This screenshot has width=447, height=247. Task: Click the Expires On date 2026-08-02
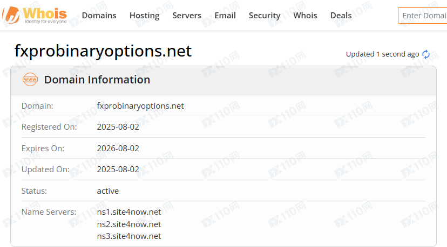(118, 149)
